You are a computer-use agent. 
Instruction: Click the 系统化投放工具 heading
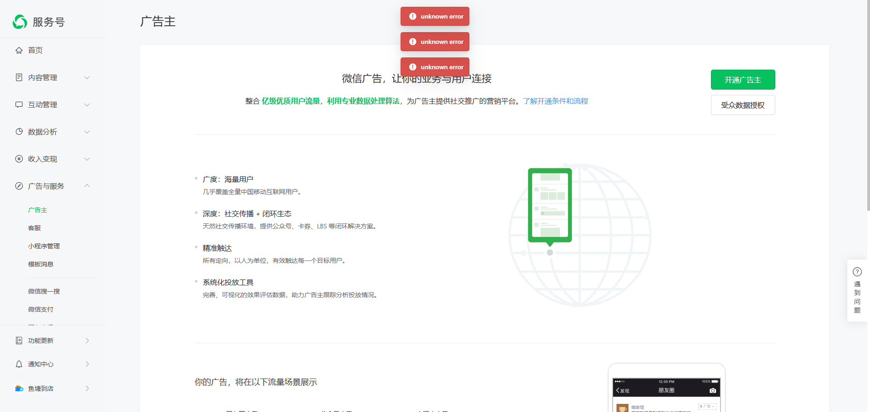228,282
